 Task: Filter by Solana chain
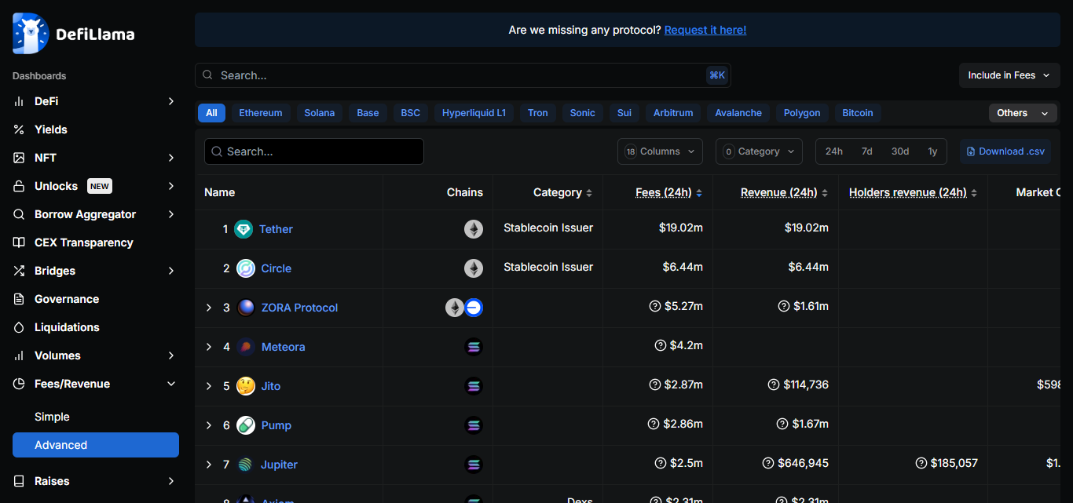coord(320,113)
